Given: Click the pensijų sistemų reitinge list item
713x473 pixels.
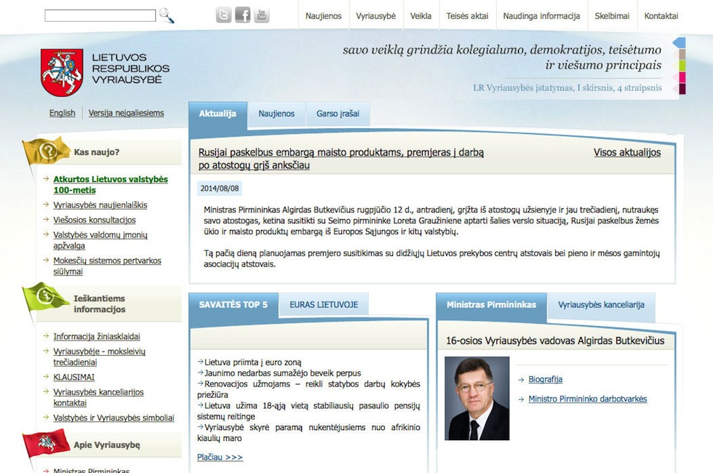Looking at the screenshot, I should (308, 411).
